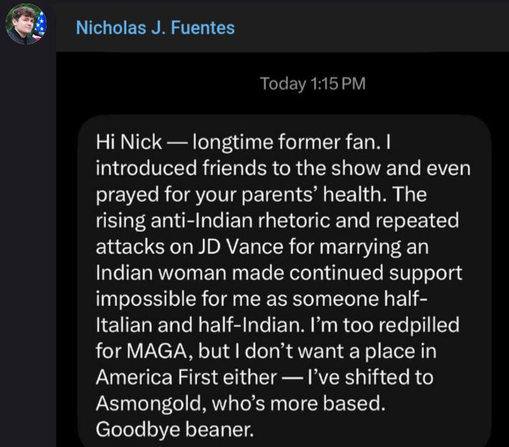Click the phrase "who's more based"

point(298,404)
